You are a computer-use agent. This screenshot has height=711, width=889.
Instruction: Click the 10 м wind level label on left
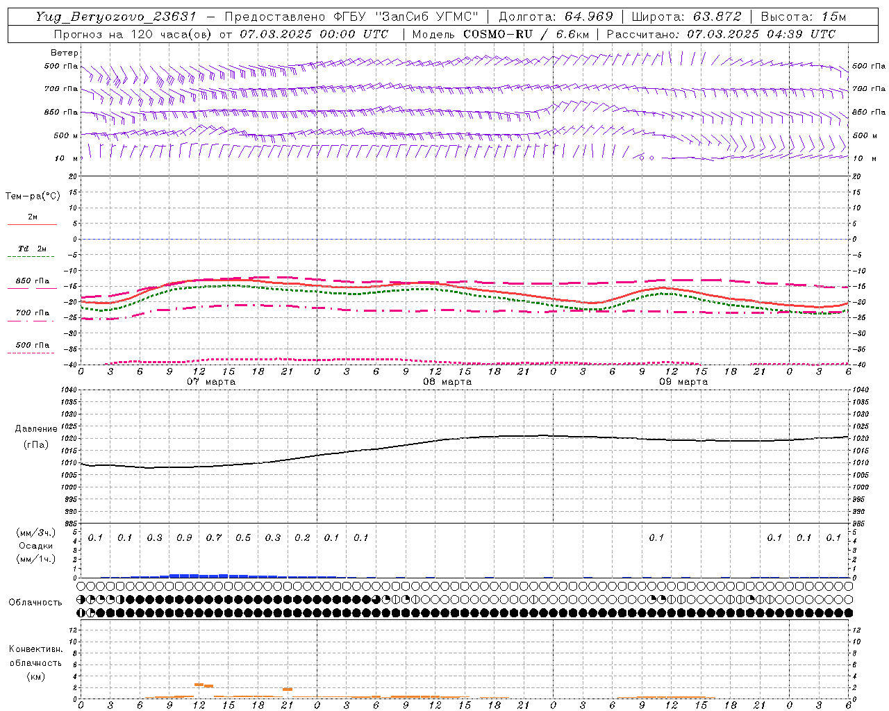coord(66,158)
